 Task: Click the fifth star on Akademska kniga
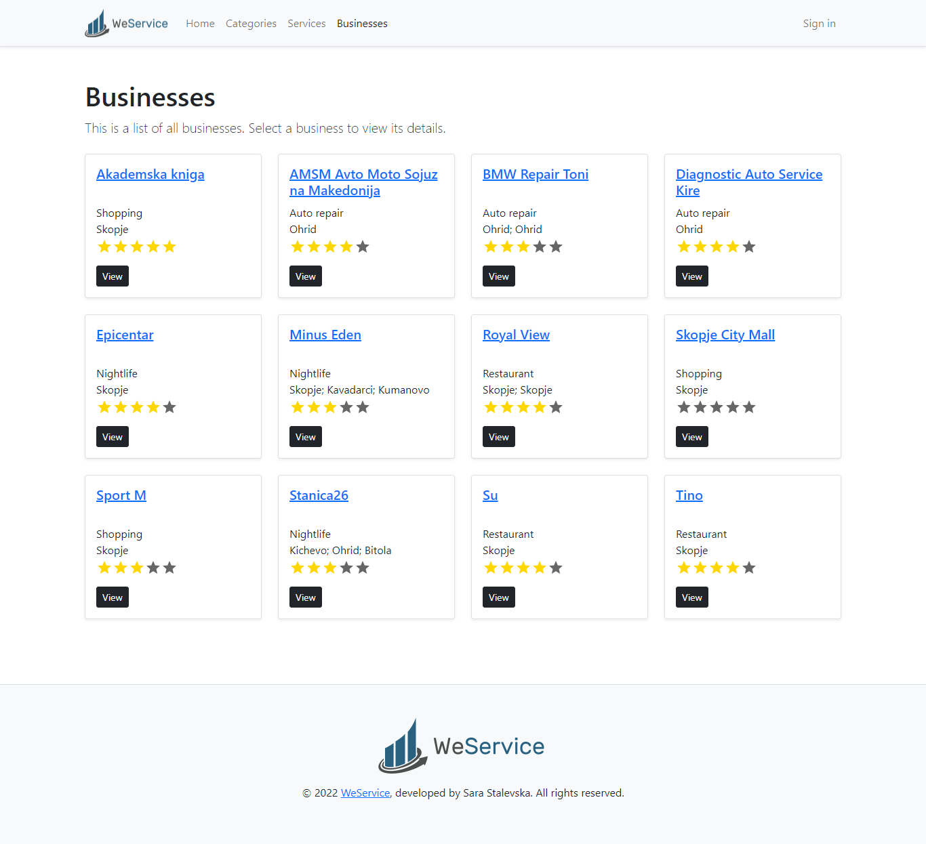(x=169, y=247)
